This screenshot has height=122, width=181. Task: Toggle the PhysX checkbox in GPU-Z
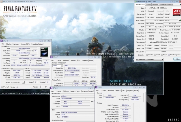162,55
